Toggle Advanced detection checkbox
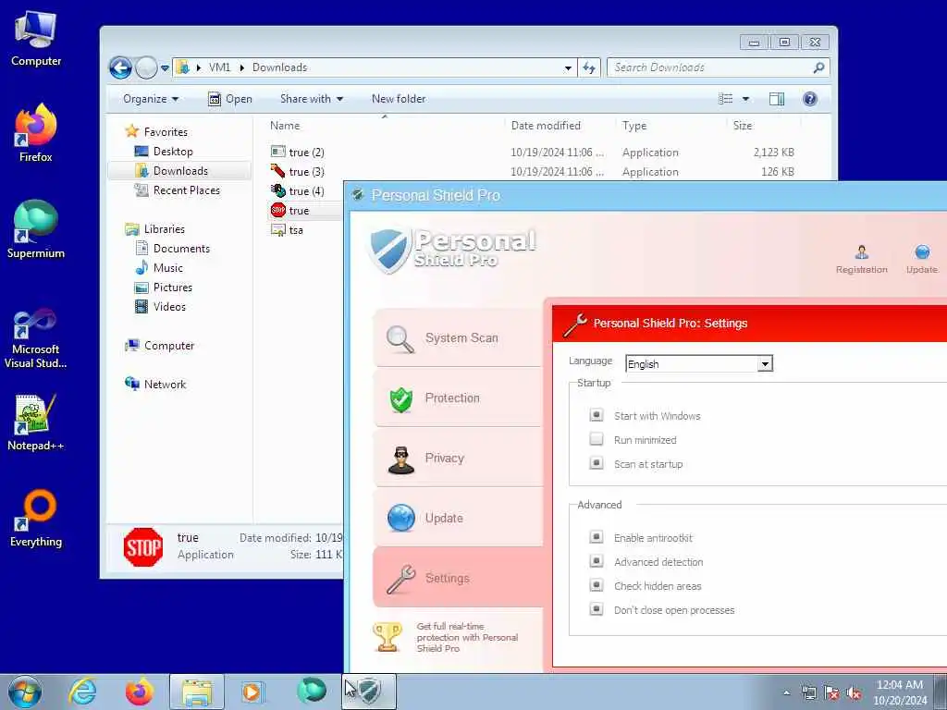Image resolution: width=947 pixels, height=710 pixels. pos(596,561)
